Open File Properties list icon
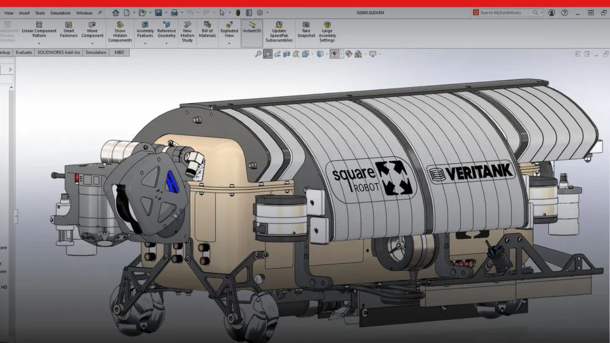This screenshot has width=610, height=343. (249, 13)
